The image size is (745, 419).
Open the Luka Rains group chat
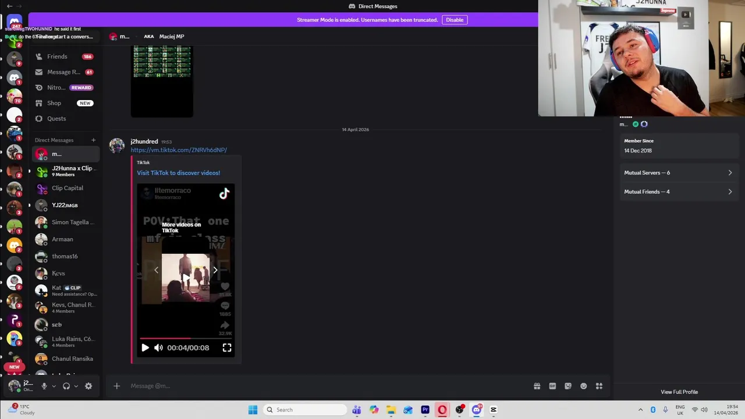coord(65,342)
